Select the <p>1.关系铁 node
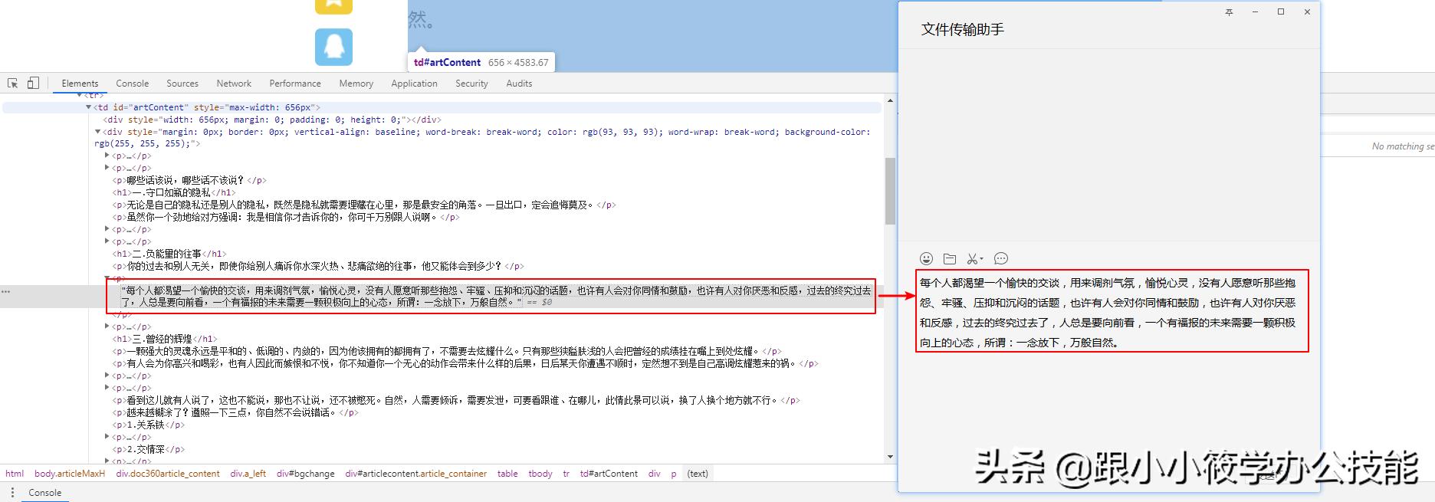1435x502 pixels. (149, 425)
